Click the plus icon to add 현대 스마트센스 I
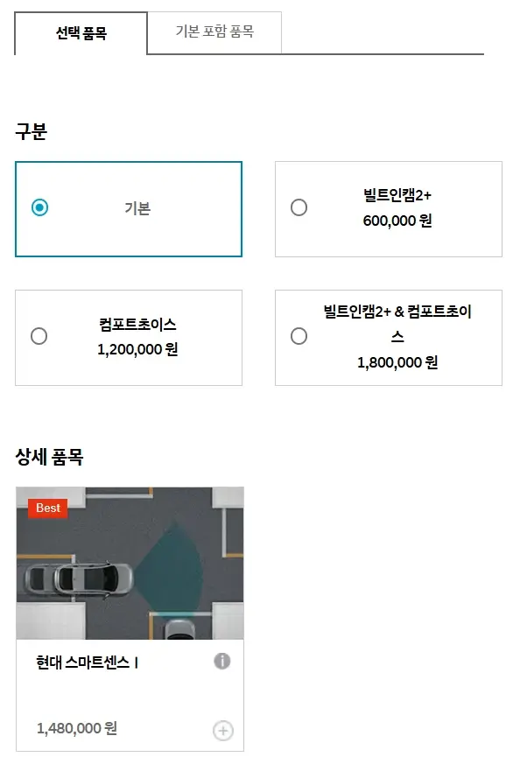 [x=222, y=730]
